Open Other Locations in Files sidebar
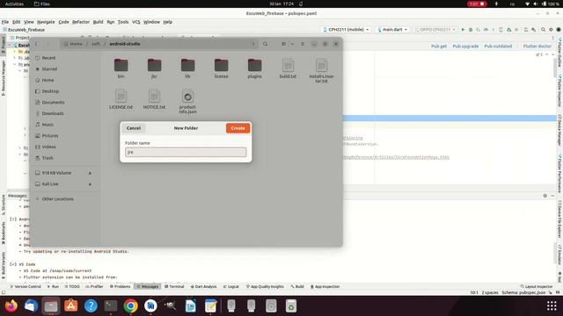 (57, 199)
